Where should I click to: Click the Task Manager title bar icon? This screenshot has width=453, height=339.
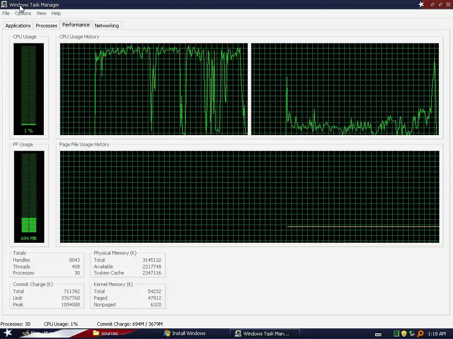pyautogui.click(x=4, y=4)
